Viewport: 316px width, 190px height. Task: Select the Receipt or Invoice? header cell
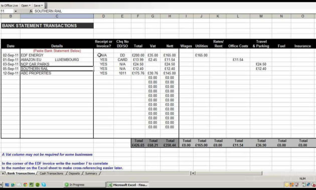pos(103,43)
